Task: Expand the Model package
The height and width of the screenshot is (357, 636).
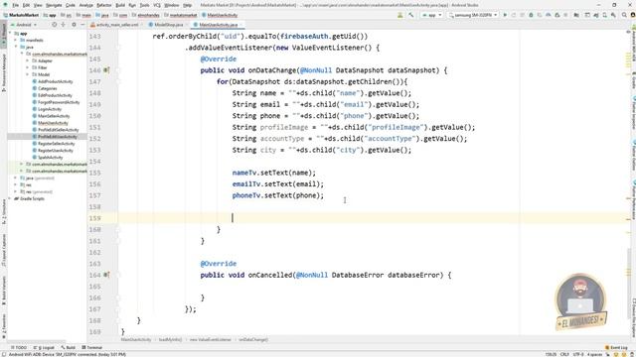Action: point(28,74)
